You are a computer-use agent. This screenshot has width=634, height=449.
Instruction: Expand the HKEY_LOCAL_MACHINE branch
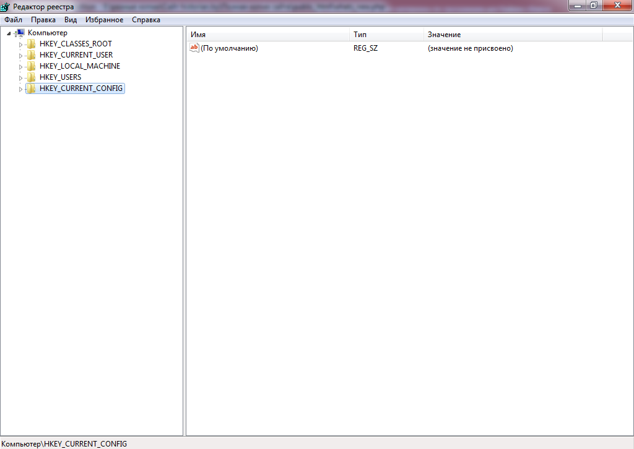[x=20, y=67]
